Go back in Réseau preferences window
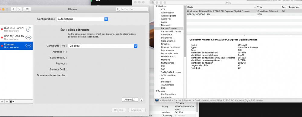Image resolution: width=302 pixels, height=117 pixels. click(14, 9)
